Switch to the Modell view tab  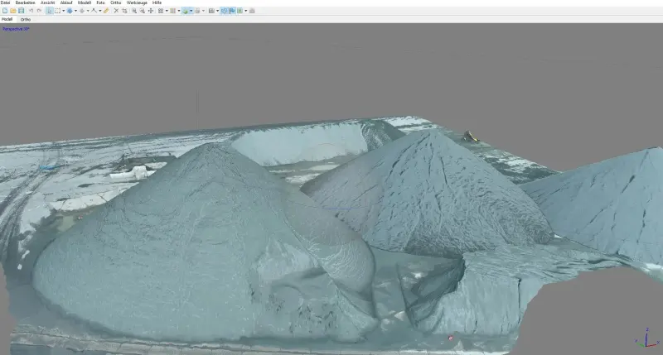7,19
